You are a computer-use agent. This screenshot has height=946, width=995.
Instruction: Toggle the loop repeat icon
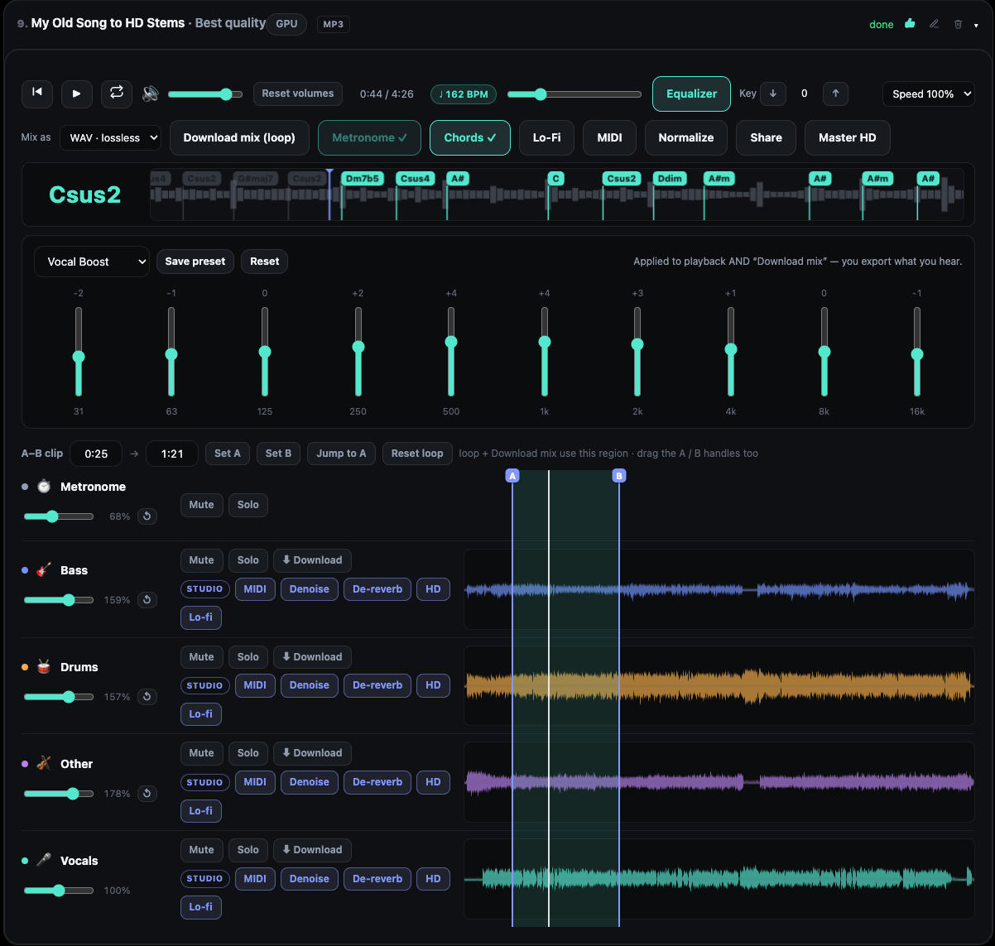(117, 94)
